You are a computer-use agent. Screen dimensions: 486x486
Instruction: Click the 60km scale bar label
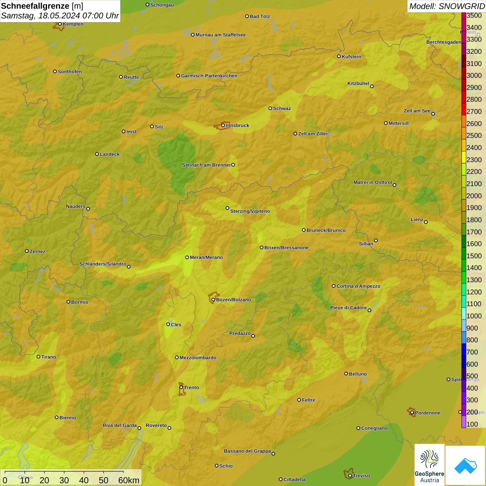129,480
